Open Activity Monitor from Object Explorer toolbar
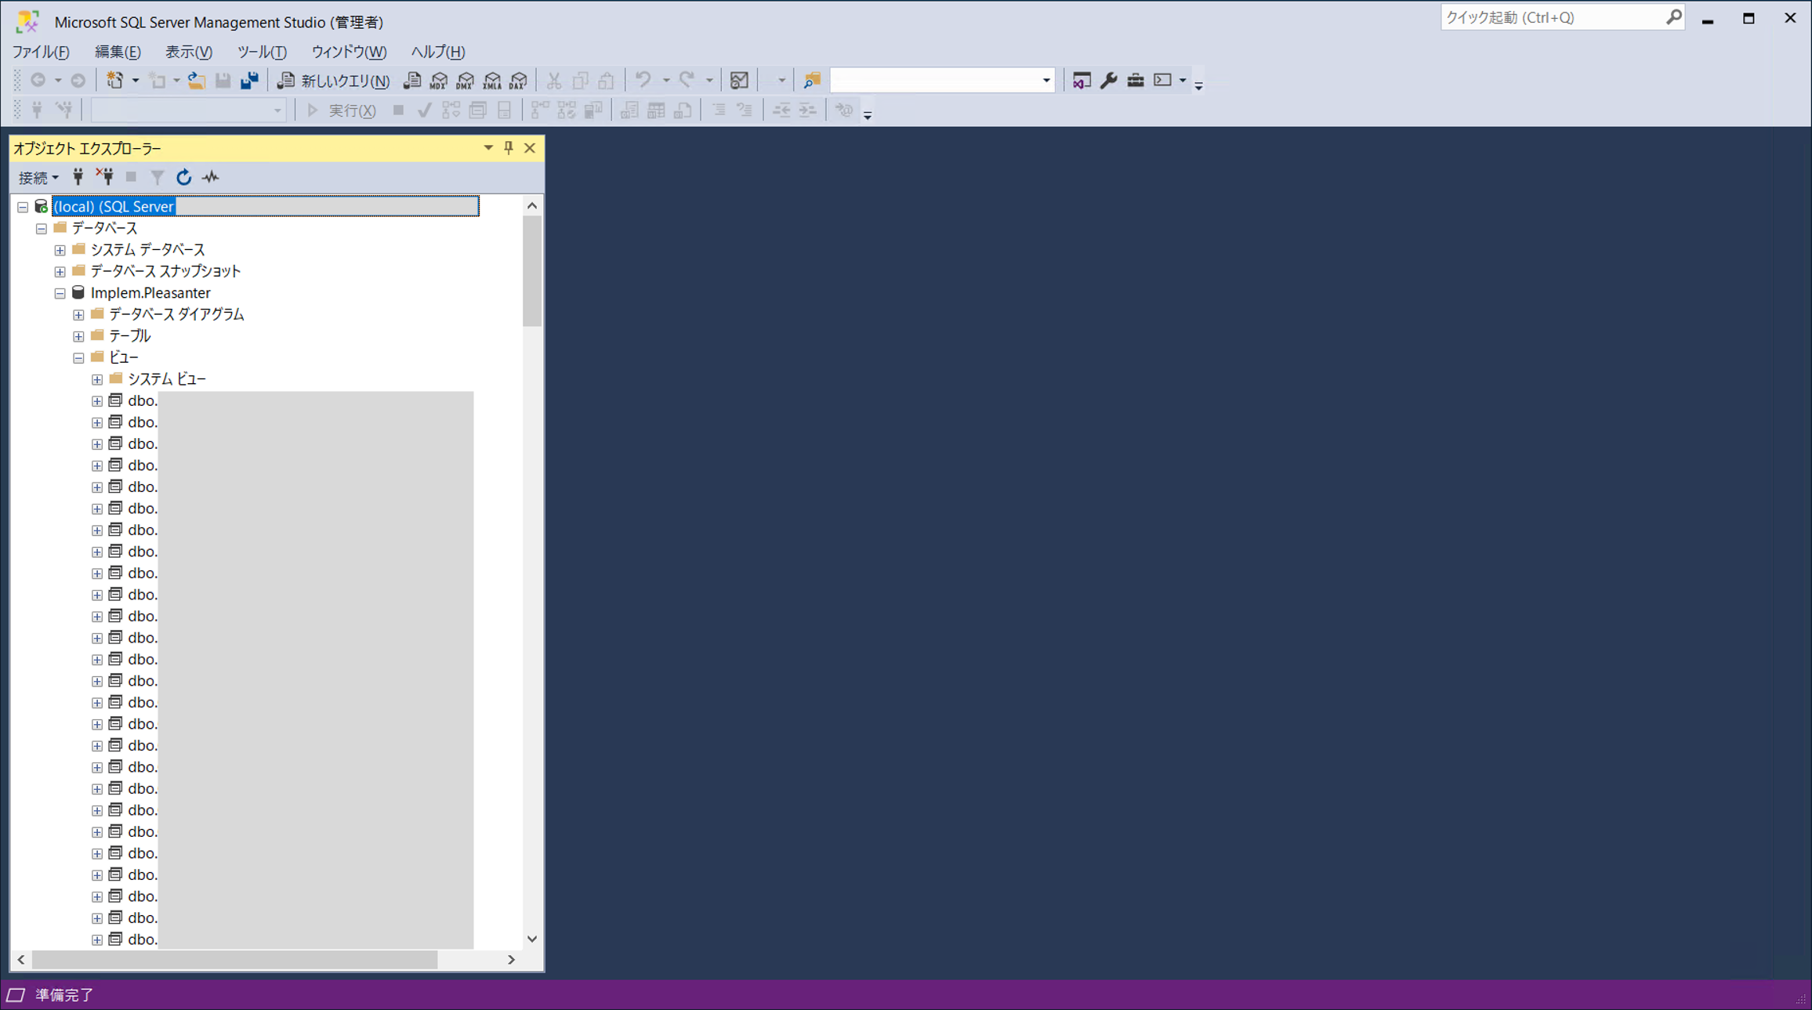The height and width of the screenshot is (1010, 1812). point(210,177)
